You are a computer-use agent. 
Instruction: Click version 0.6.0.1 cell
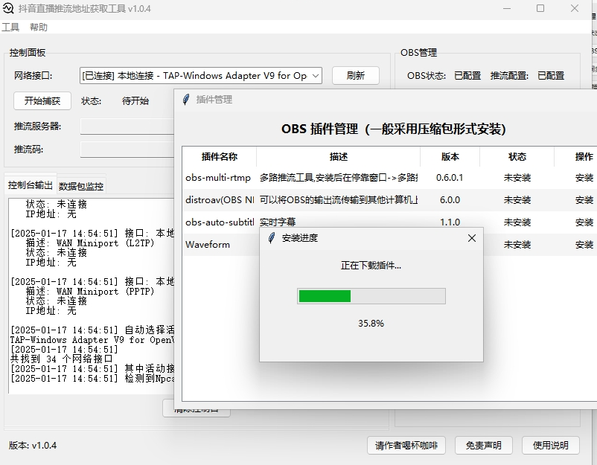(x=450, y=178)
